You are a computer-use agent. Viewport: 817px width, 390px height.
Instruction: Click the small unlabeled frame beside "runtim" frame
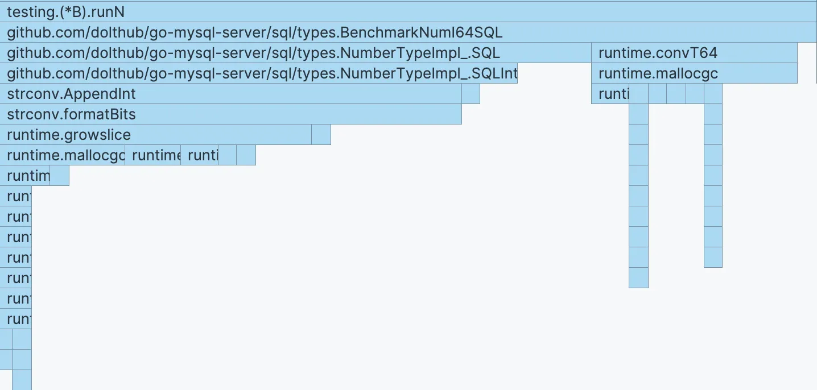(59, 176)
